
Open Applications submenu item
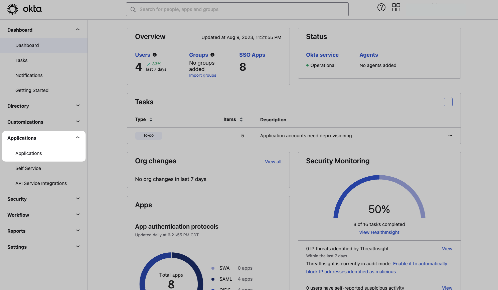point(29,153)
